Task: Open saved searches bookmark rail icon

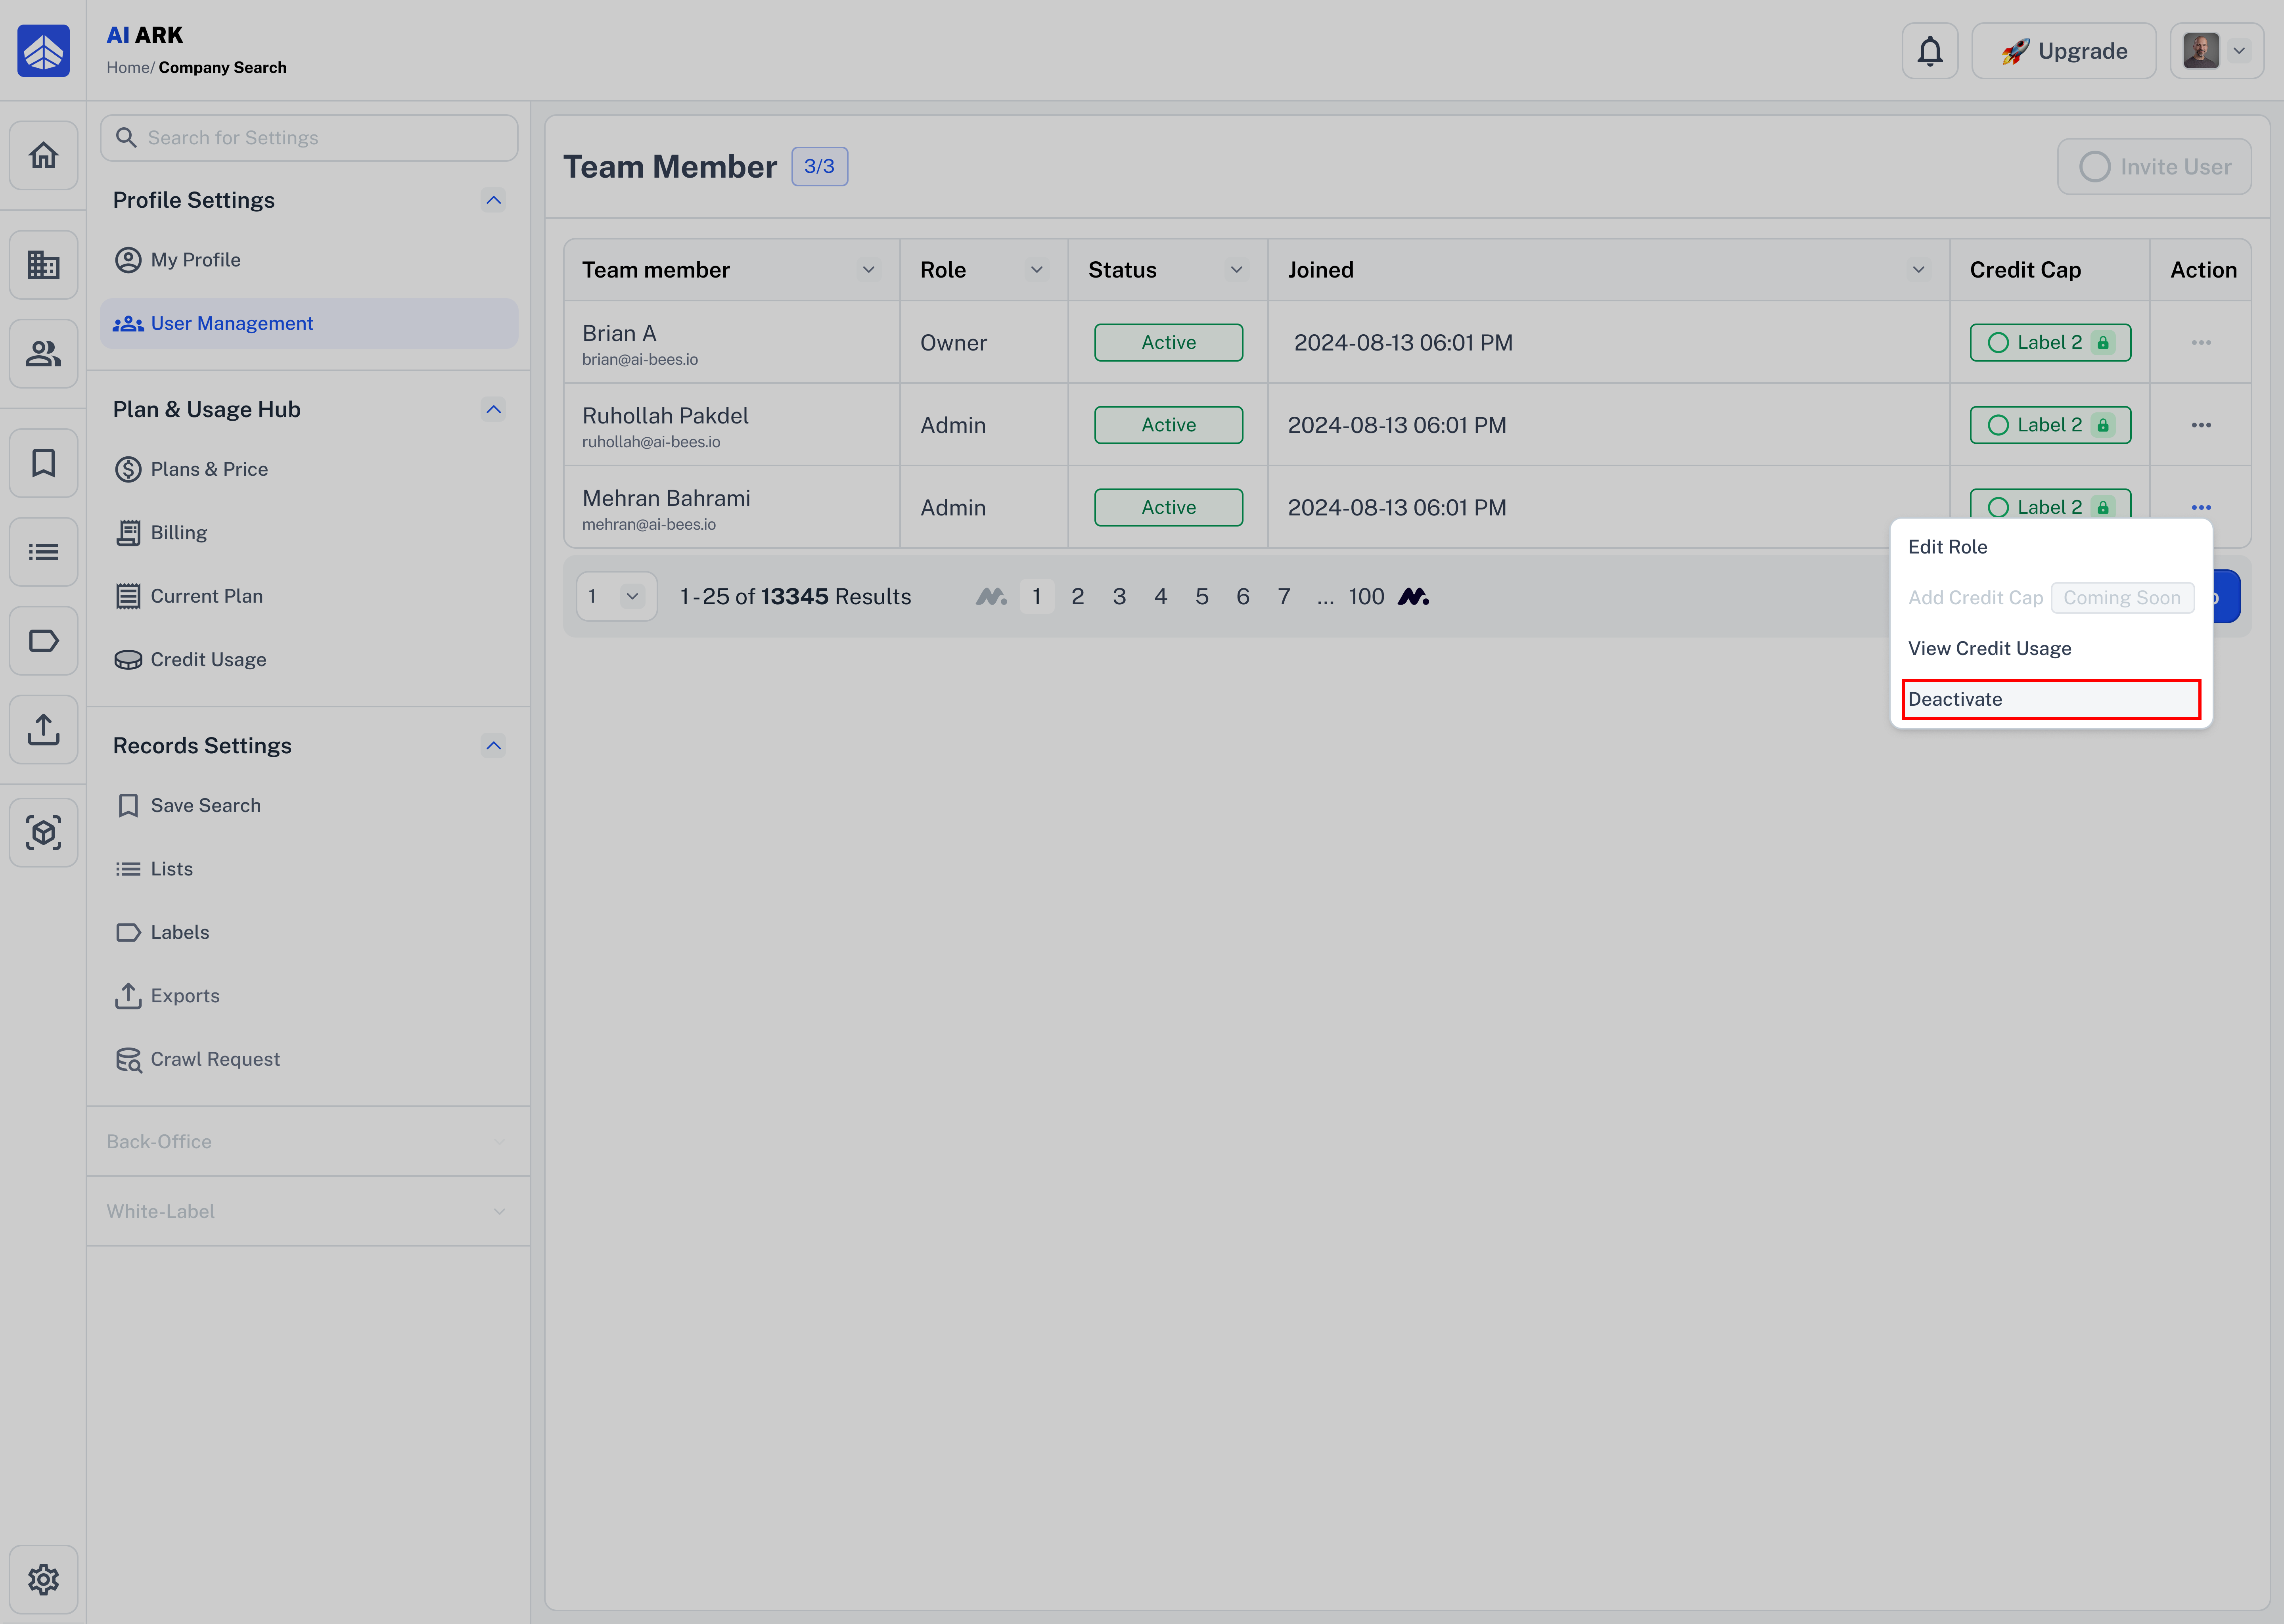Action: (43, 463)
